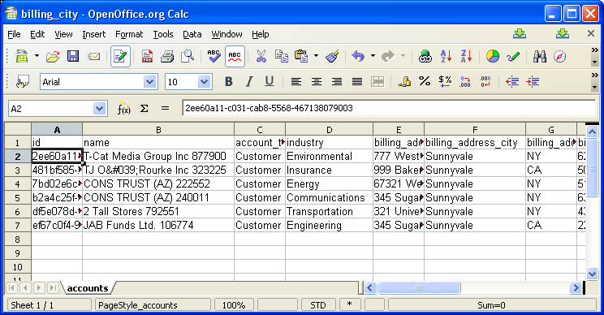Open the Navigator compass icon
Viewport: 604px width, 315px height.
559,57
